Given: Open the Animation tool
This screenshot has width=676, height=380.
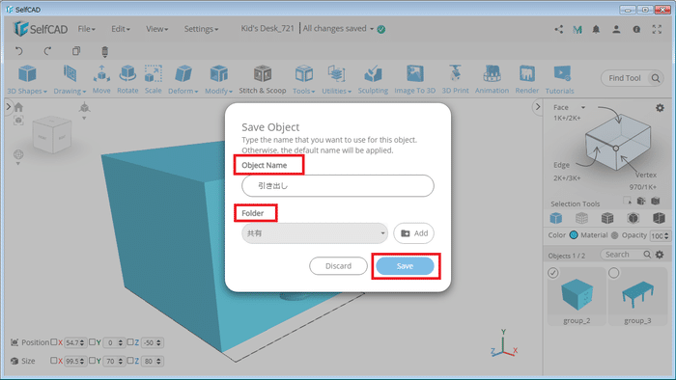Looking at the screenshot, I should tap(492, 80).
